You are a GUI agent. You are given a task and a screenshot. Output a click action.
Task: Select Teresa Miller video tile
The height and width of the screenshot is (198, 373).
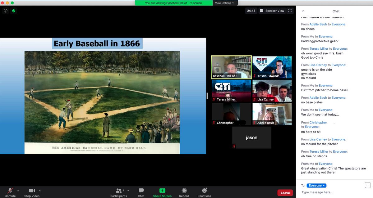coord(231,91)
